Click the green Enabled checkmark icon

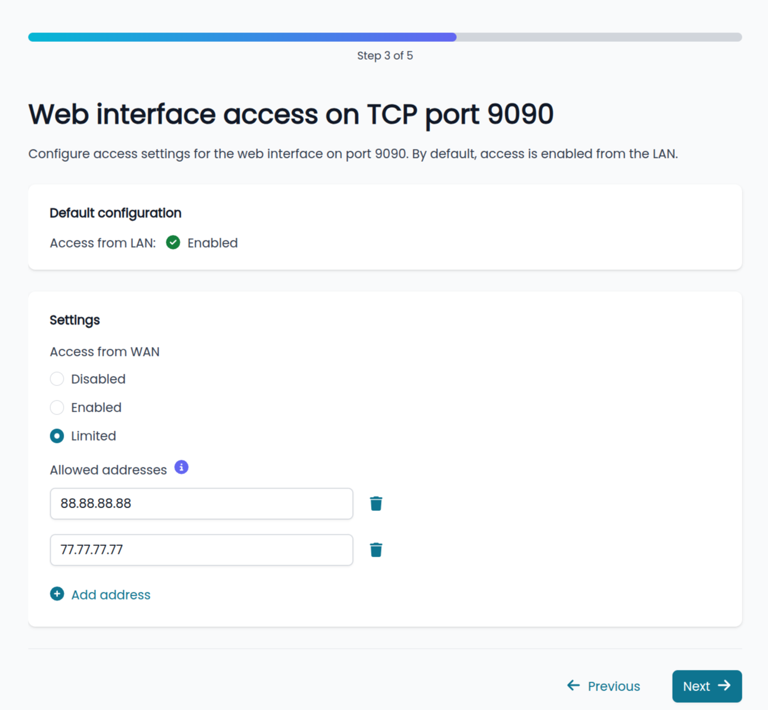coord(173,243)
